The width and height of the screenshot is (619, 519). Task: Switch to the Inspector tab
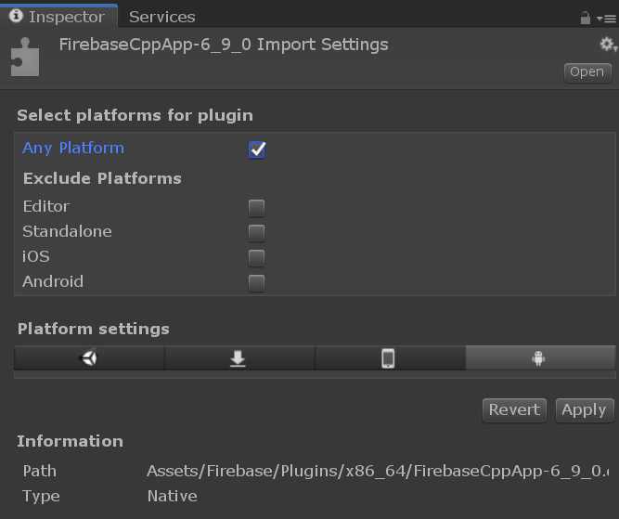(58, 16)
